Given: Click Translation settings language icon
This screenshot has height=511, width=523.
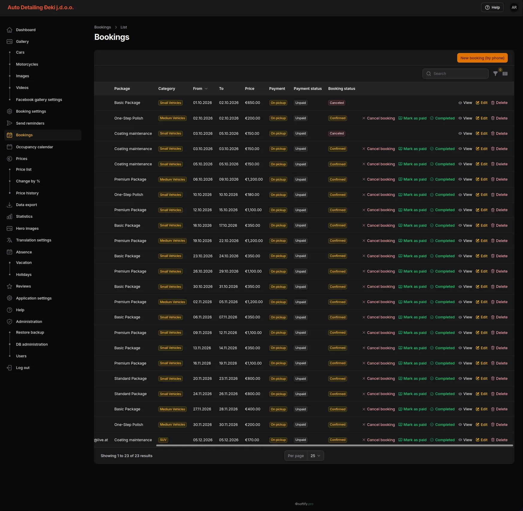Looking at the screenshot, I should [x=10, y=240].
